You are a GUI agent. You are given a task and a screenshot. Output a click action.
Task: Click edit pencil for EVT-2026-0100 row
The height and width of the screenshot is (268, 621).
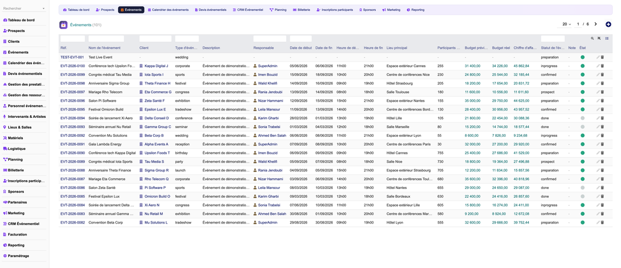598,66
